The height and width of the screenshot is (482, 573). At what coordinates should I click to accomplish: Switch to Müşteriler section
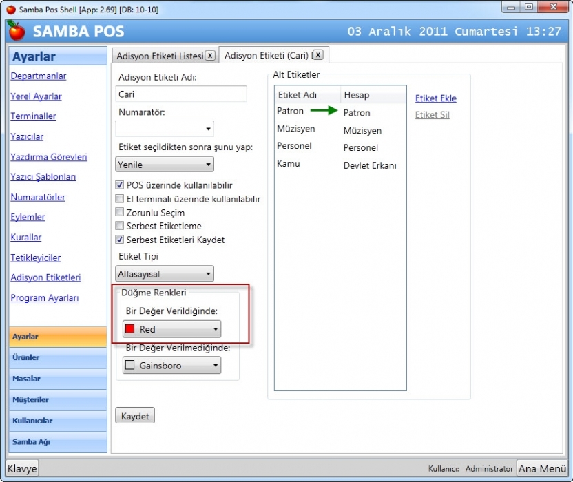(58, 400)
